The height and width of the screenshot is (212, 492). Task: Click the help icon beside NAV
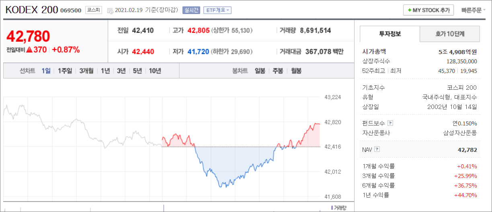click(x=377, y=149)
